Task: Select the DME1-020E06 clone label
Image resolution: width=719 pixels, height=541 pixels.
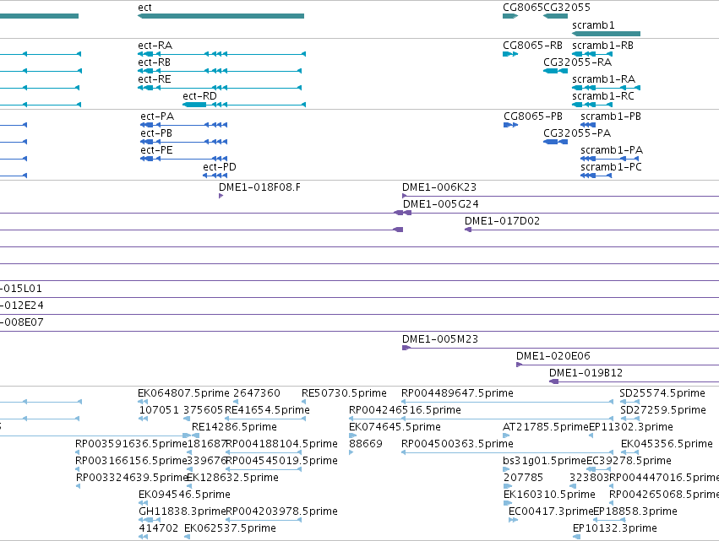Action: point(553,356)
